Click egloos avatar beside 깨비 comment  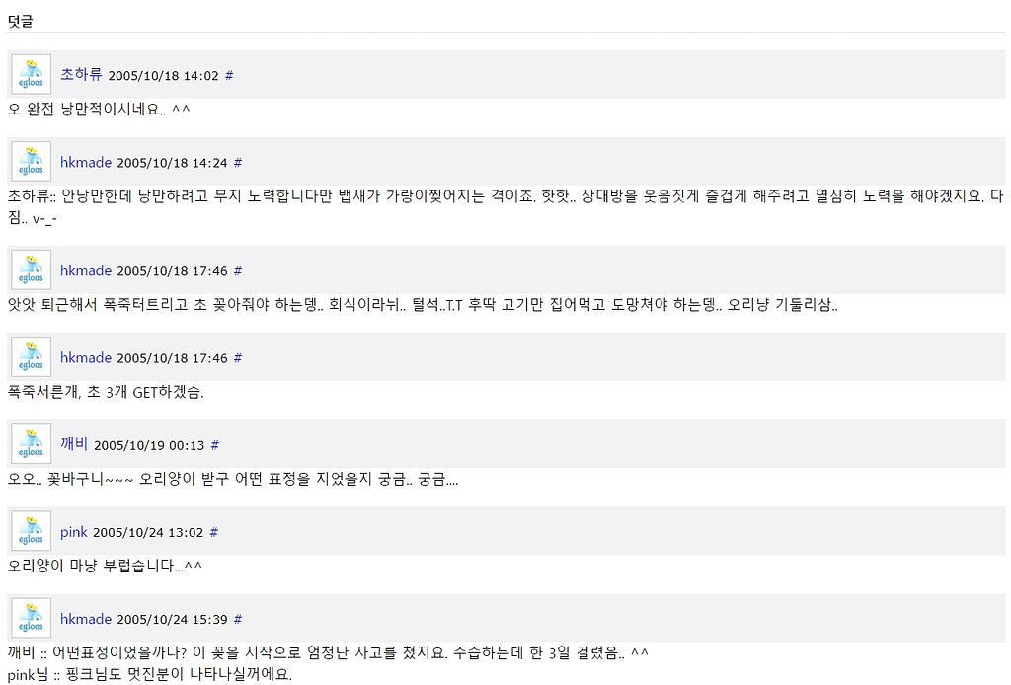pos(31,444)
